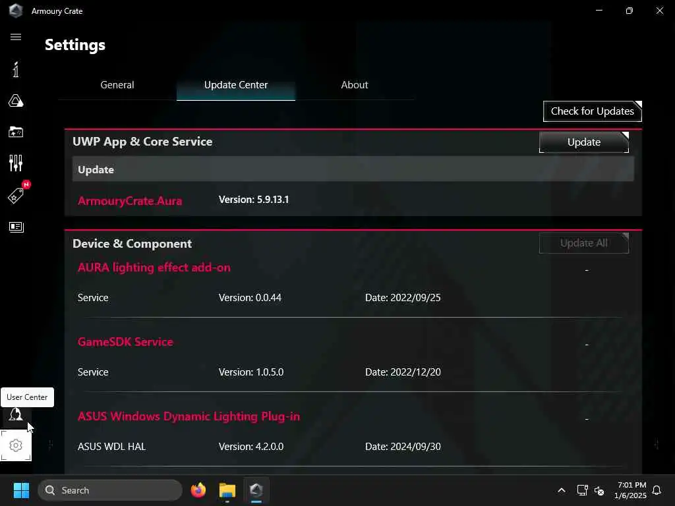The image size is (675, 506).
Task: Open the Home dashboard sidebar icon
Action: 16,69
